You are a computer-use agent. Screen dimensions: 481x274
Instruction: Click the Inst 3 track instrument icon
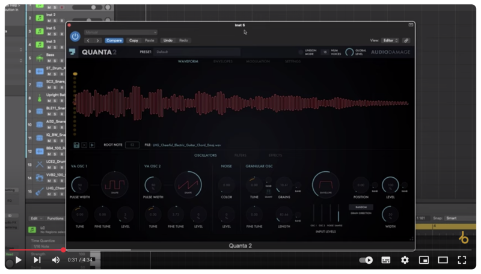(40, 44)
